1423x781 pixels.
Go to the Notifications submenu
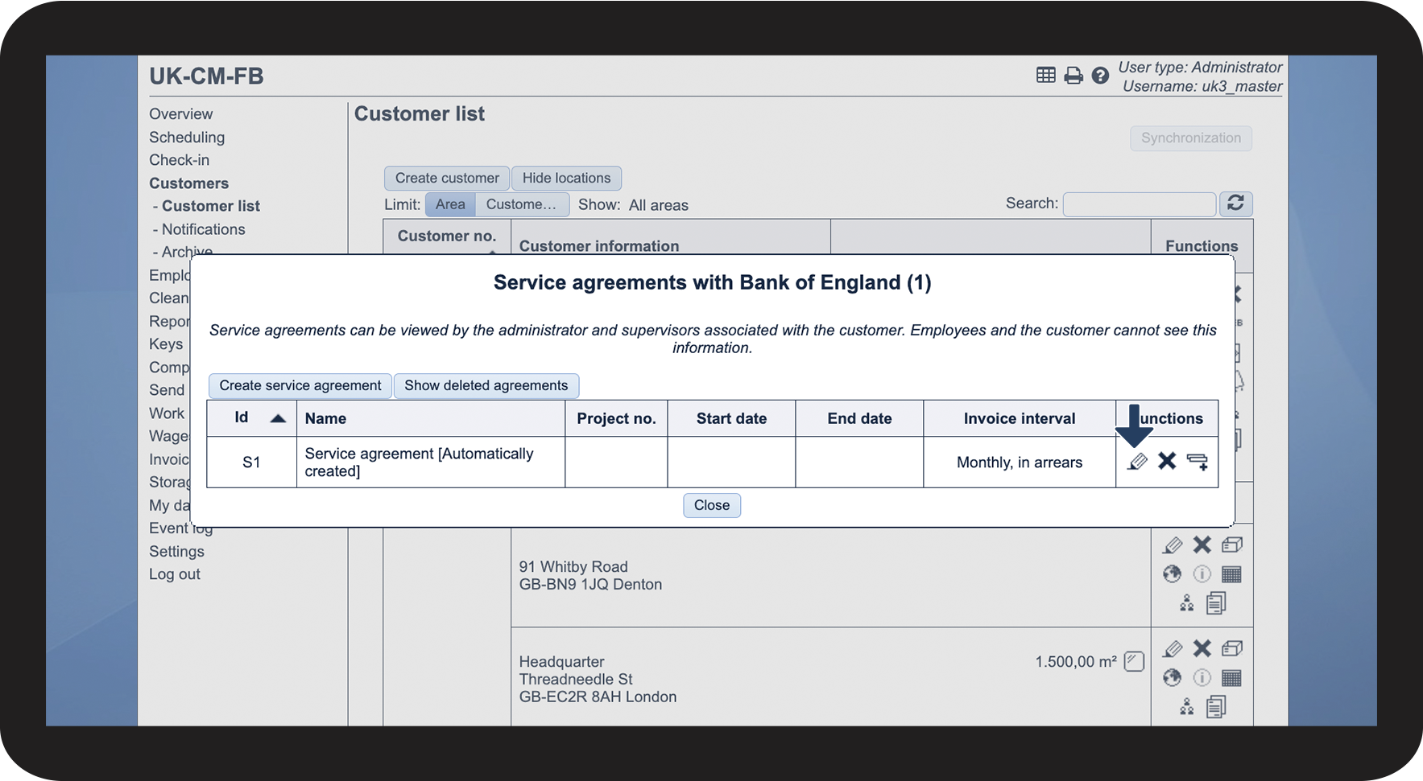(203, 229)
